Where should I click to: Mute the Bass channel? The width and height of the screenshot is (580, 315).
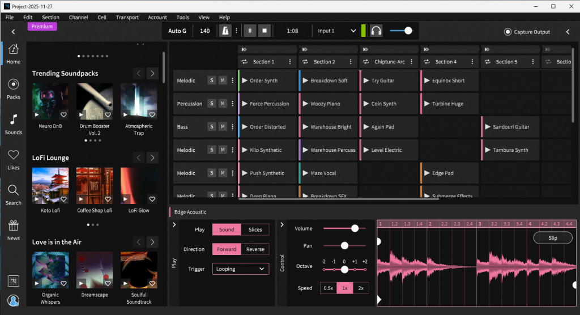click(x=223, y=127)
